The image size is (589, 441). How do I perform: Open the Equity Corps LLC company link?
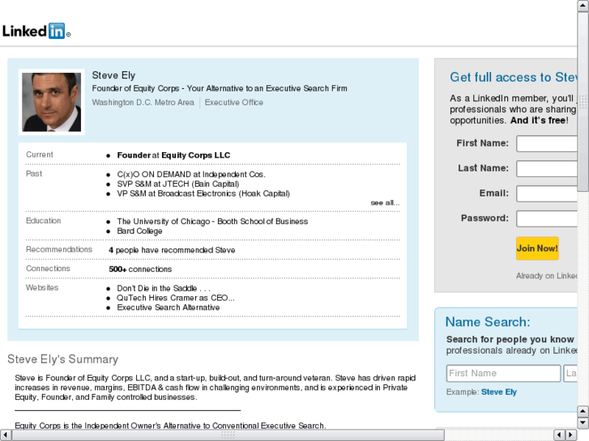196,155
